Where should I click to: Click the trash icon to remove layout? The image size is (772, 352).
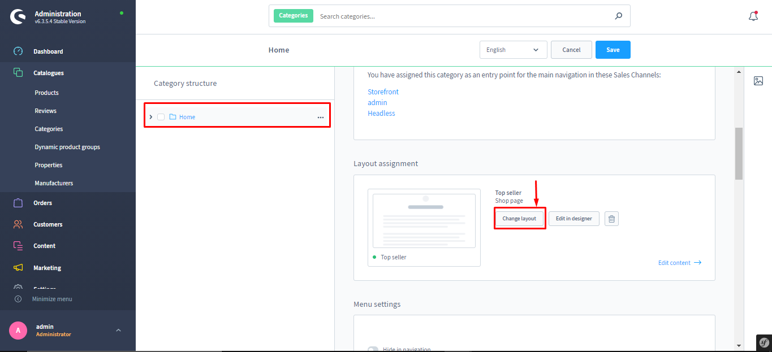[x=611, y=219]
